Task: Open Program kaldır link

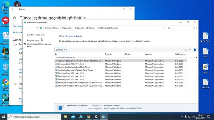Action: (33, 40)
